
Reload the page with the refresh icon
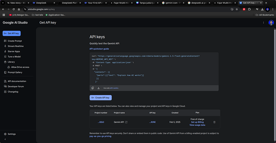point(13,9)
